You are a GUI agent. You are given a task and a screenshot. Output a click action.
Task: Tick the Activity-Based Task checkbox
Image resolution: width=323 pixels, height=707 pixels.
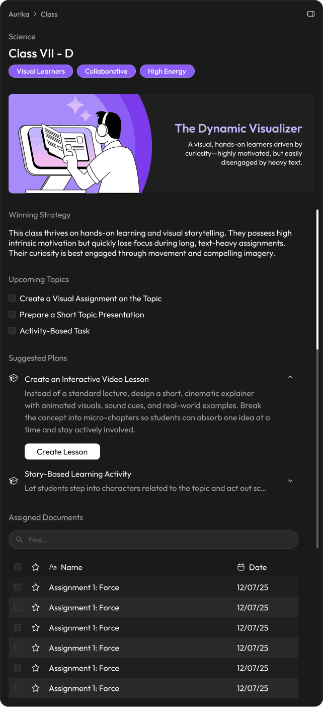(x=12, y=331)
